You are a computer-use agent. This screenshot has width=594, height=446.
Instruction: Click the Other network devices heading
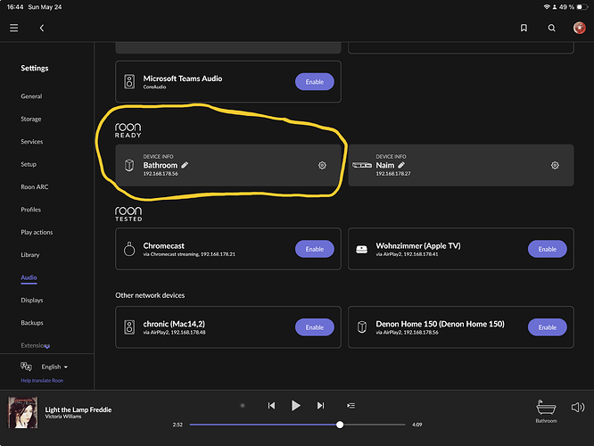150,295
